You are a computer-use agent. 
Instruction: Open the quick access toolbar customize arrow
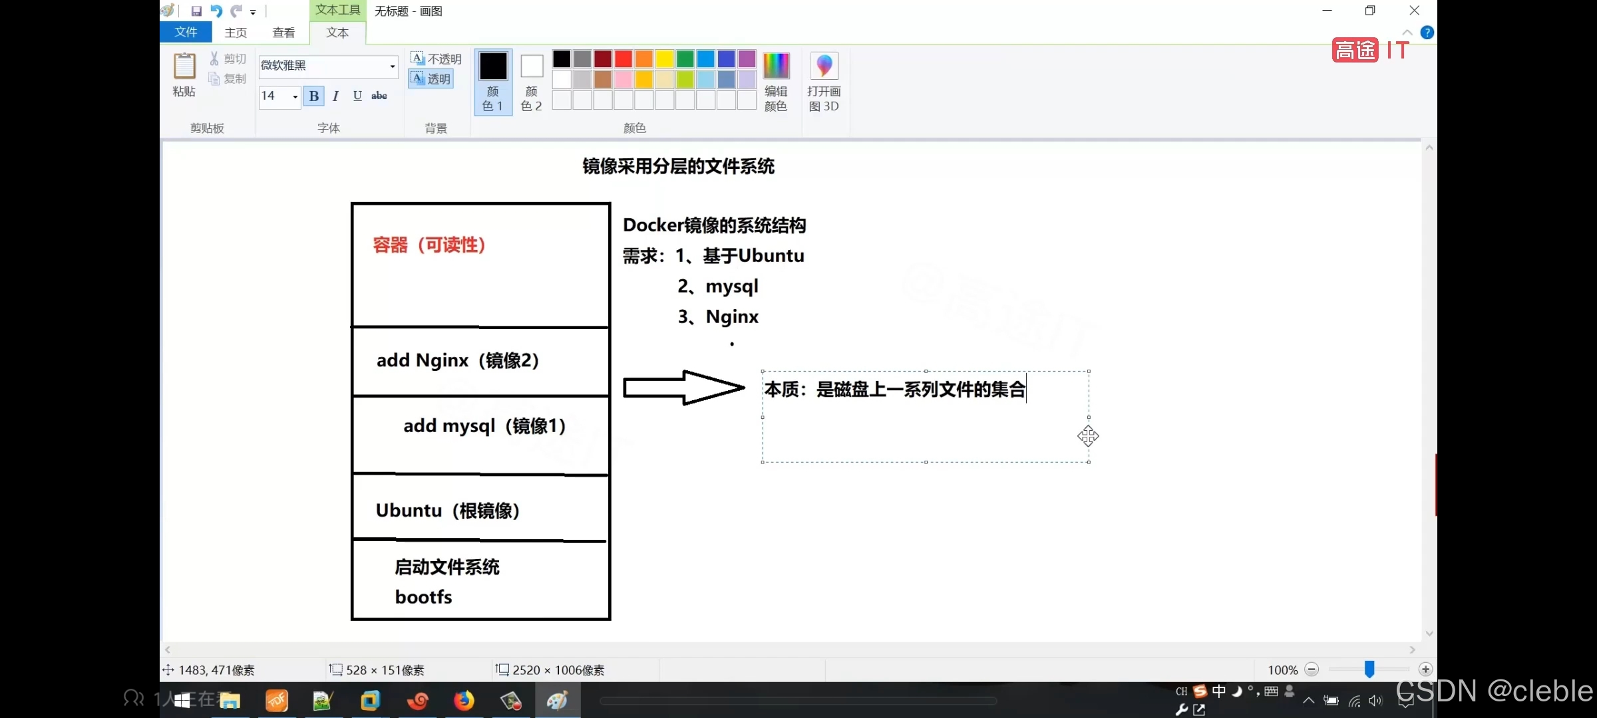tap(253, 12)
